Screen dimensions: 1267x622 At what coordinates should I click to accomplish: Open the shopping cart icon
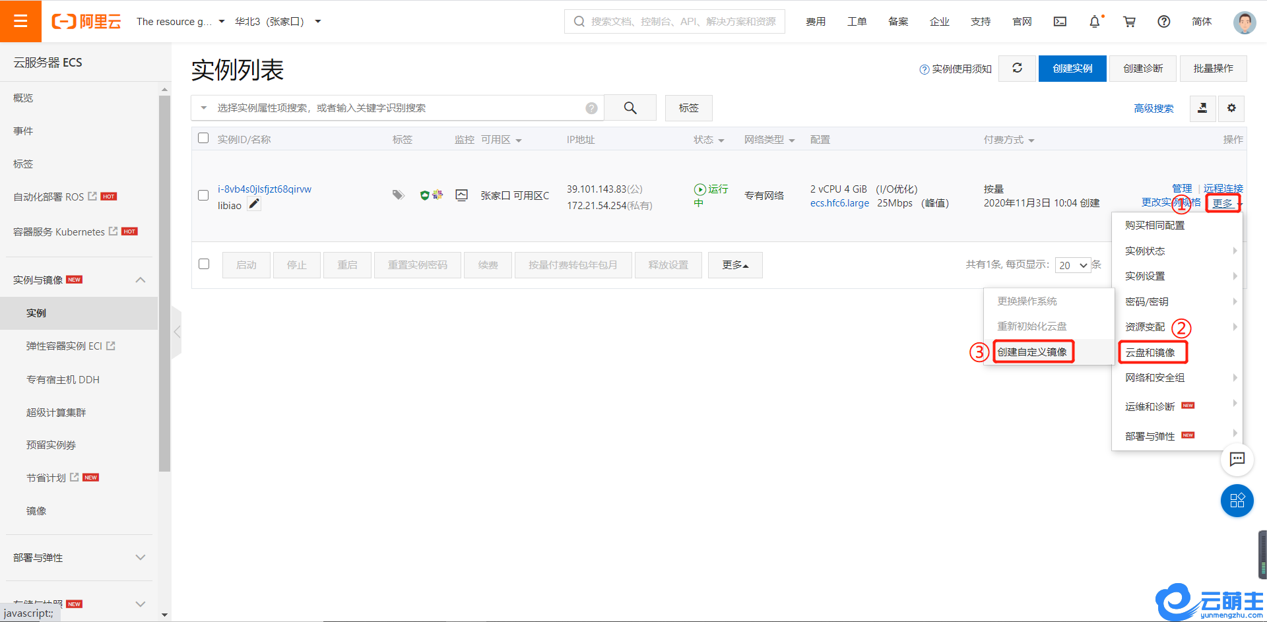[1129, 22]
